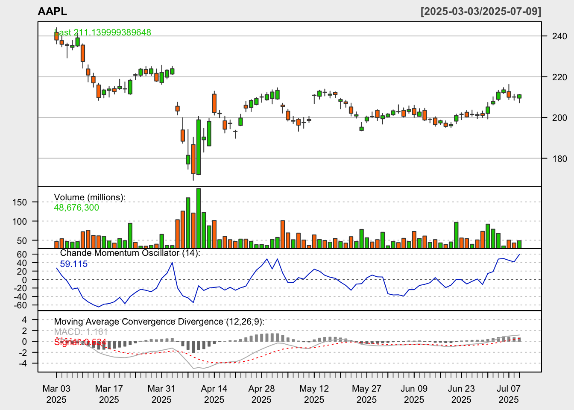Click the MACD: 1.161 label
The height and width of the screenshot is (410, 574).
pyautogui.click(x=81, y=332)
